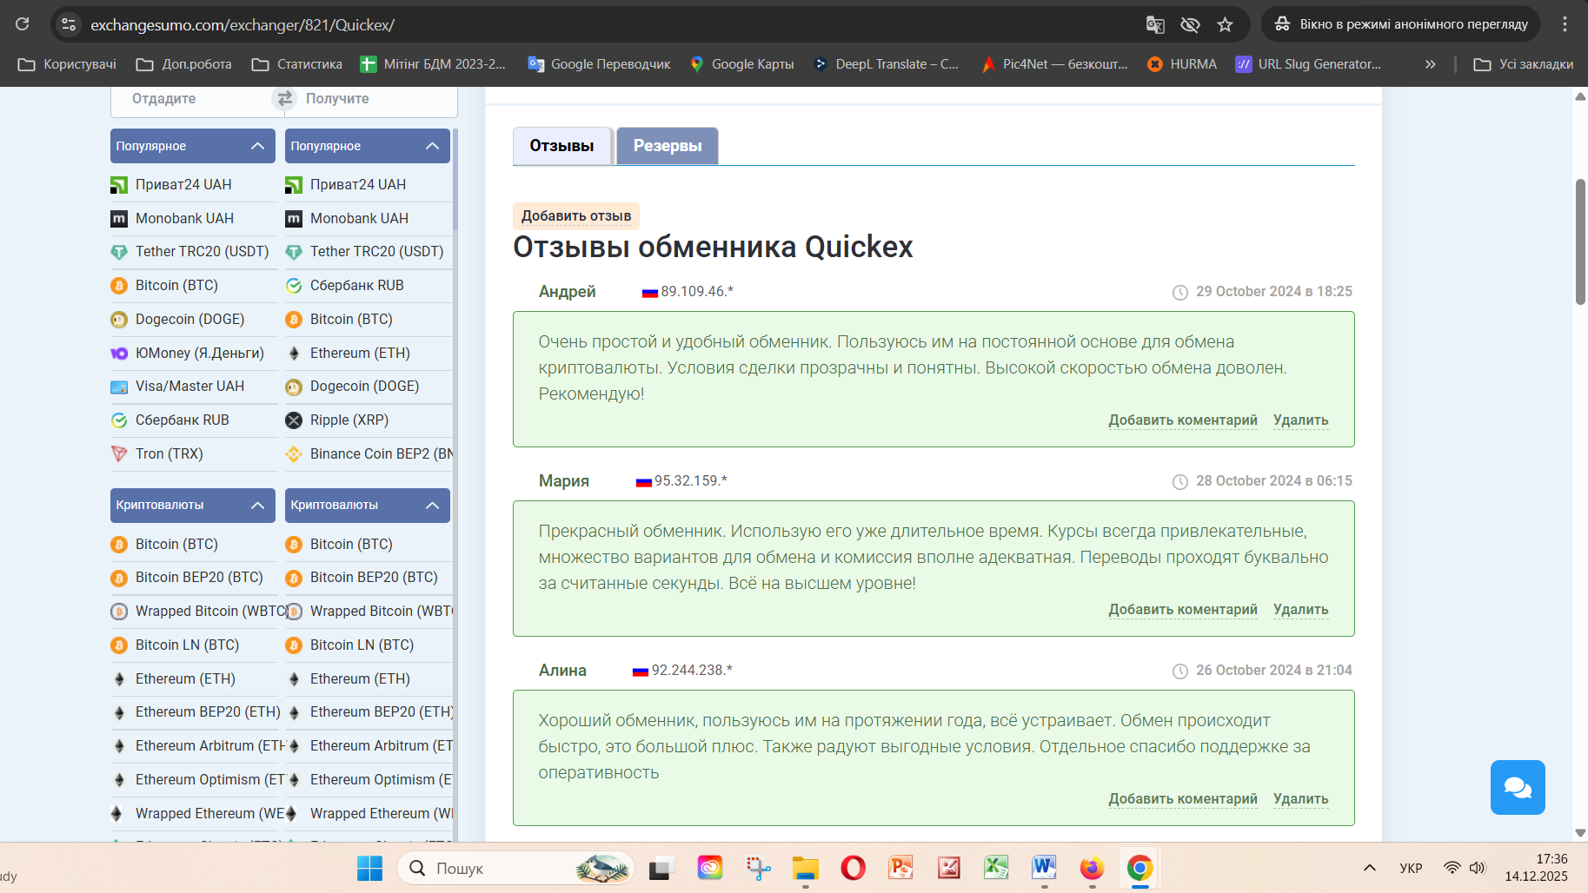Open the Користувачі bookmarks folder
The image size is (1588, 893).
[x=67, y=64]
